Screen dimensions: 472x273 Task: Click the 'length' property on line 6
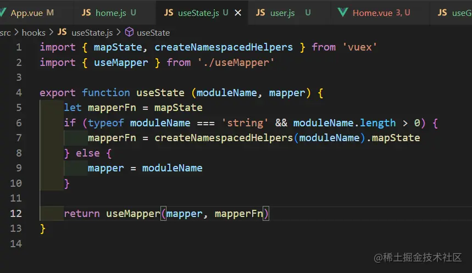click(x=377, y=123)
